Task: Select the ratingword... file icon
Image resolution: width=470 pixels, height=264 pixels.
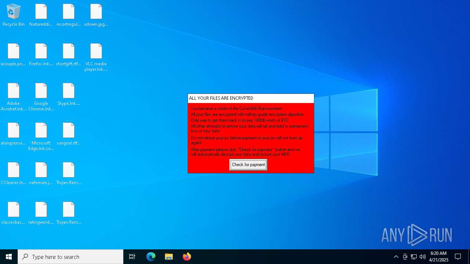Action: tap(41, 213)
